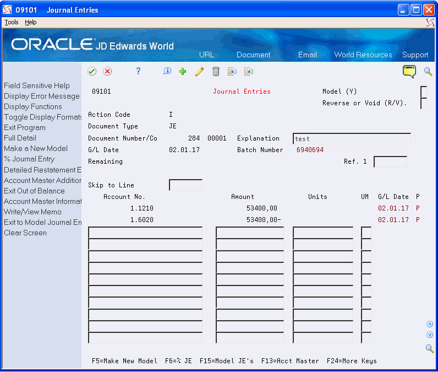The width and height of the screenshot is (438, 372).
Task: Click F15=Model JE's function key
Action: 227,361
